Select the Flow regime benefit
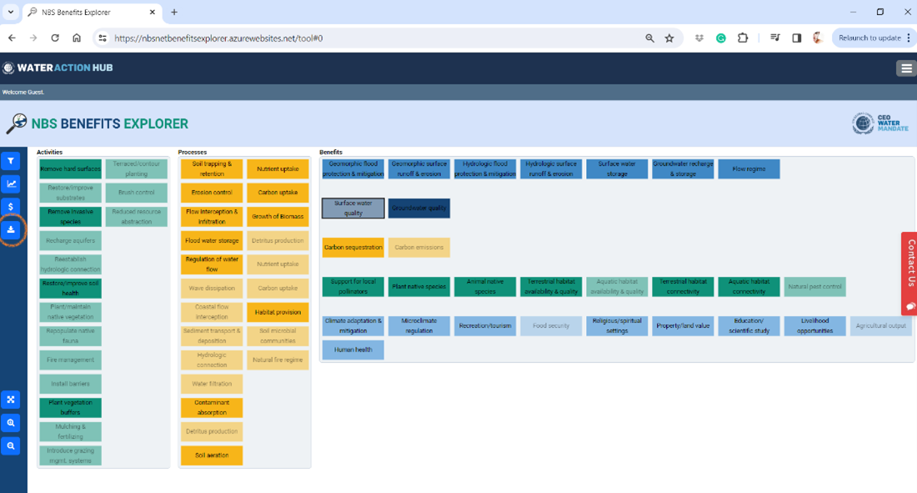This screenshot has width=917, height=493. click(x=749, y=169)
